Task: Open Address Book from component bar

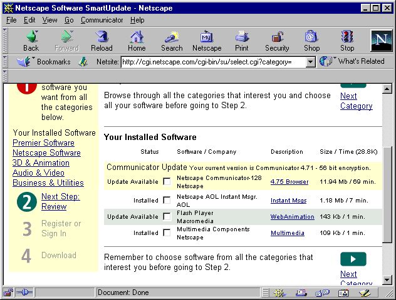Action: pyautogui.click(x=343, y=293)
